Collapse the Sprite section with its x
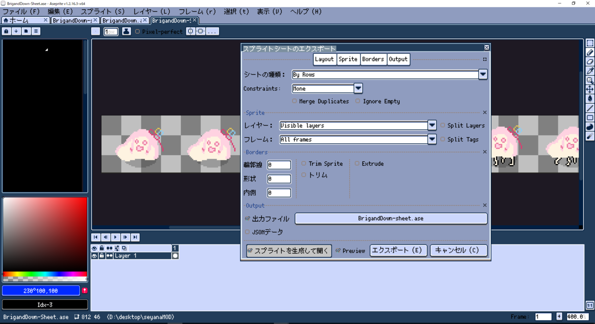Image resolution: width=595 pixels, height=324 pixels. (x=485, y=113)
